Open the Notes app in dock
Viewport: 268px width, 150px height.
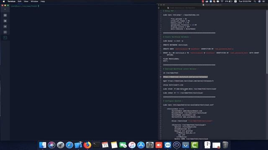(x=114, y=145)
